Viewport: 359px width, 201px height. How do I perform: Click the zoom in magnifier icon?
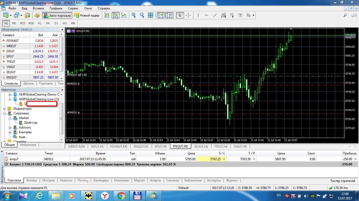coord(134,15)
